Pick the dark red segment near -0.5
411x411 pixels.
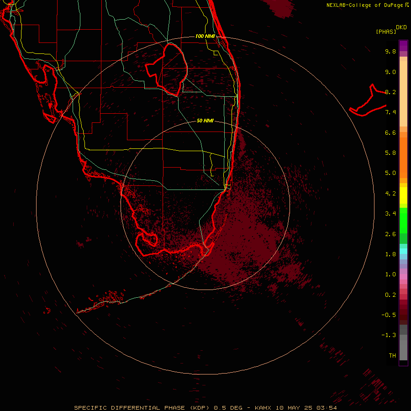pyautogui.click(x=403, y=315)
